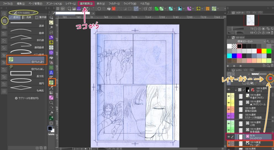Screen dimensions: 274x150
Task: Select the auto select wand tool
Action: click(x=51, y=27)
